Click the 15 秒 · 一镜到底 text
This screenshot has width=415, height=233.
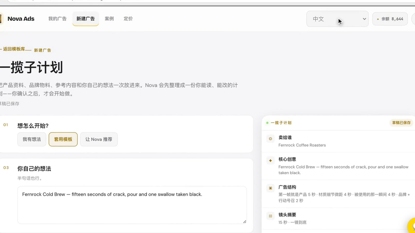coord(293,222)
